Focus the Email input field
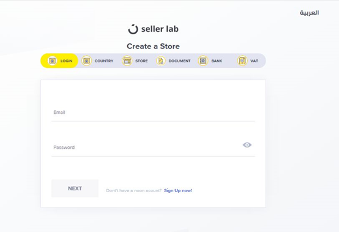Viewport: 339px width, 232px height. [x=153, y=113]
